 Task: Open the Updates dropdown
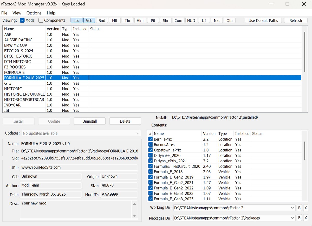click(81, 133)
